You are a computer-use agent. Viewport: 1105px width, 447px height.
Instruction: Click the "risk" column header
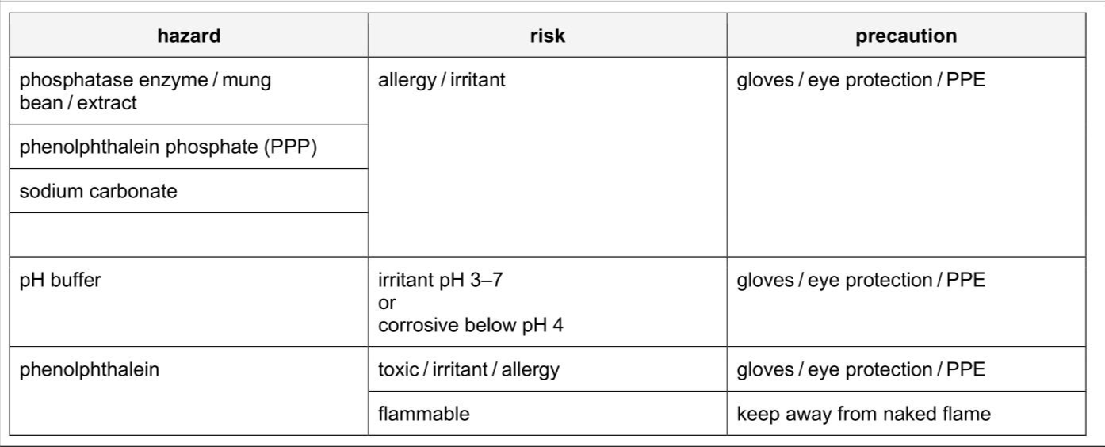tap(547, 36)
